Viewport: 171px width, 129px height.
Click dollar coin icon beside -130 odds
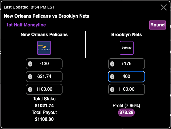coord(30,64)
